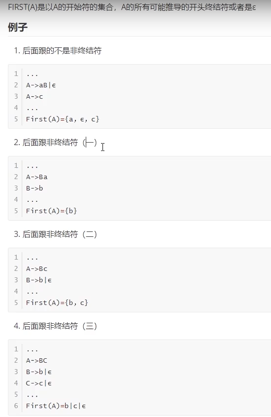Click the code line A->Ba

point(36,177)
